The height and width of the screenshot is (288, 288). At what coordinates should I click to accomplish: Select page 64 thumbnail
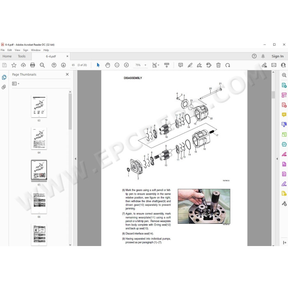coord(39,139)
